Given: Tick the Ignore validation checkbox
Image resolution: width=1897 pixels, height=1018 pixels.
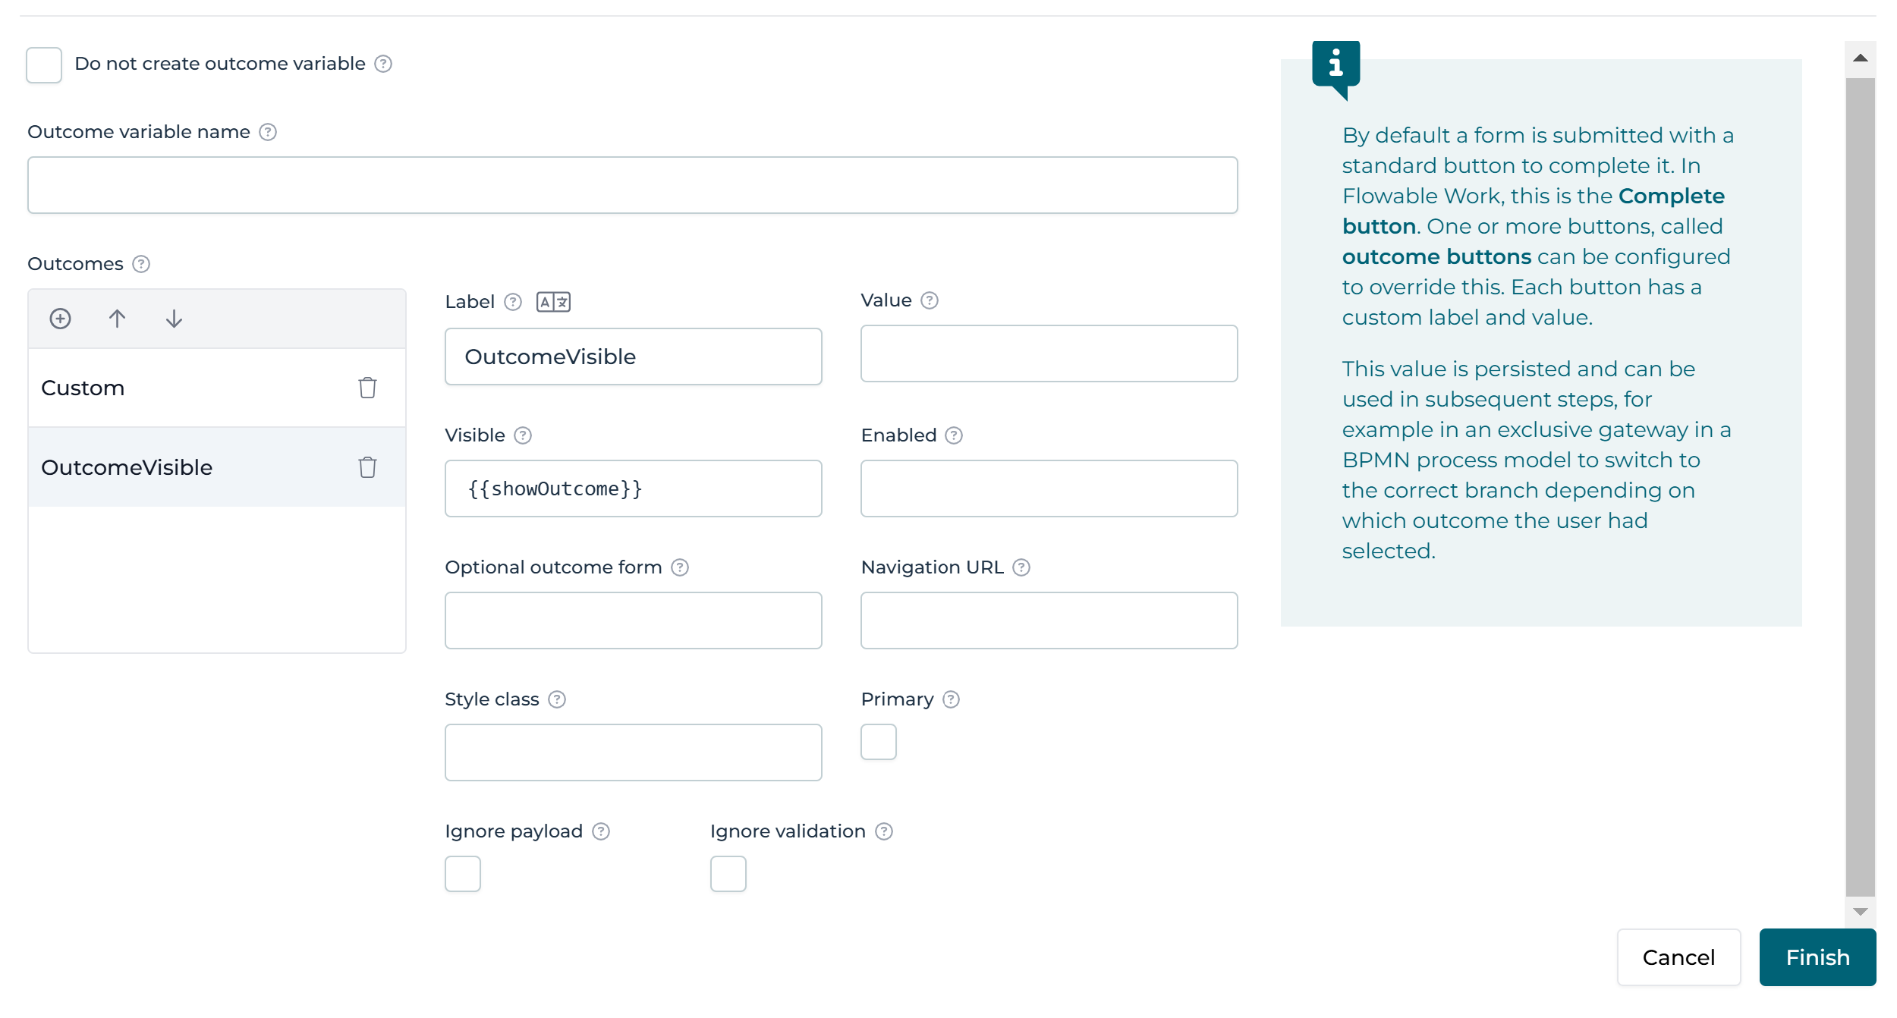Looking at the screenshot, I should click(728, 874).
